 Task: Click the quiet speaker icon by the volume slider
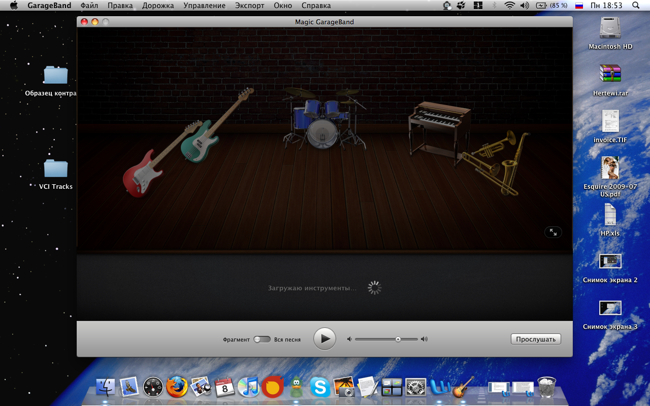pyautogui.click(x=349, y=339)
